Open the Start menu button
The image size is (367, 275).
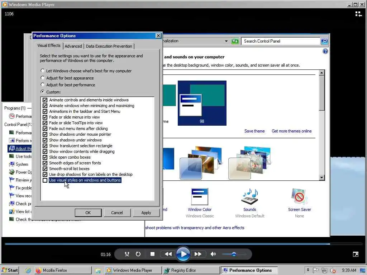tap(10, 270)
